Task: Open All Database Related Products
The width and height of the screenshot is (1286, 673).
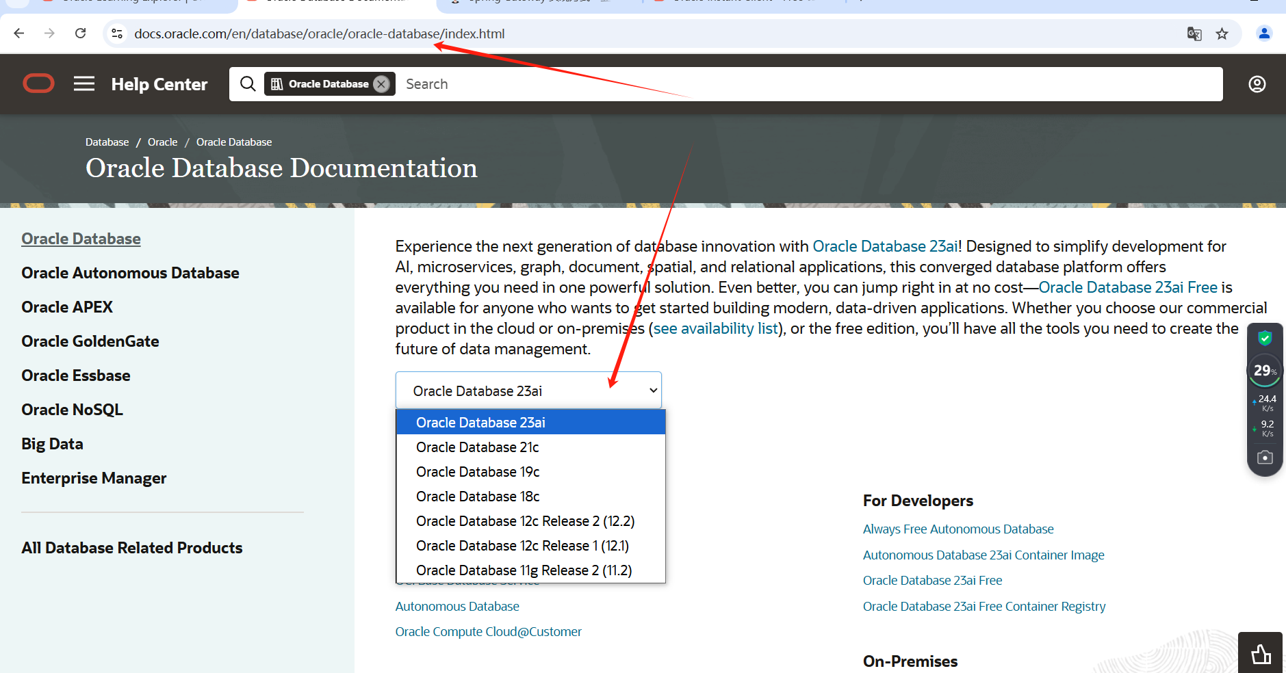Action: [132, 548]
